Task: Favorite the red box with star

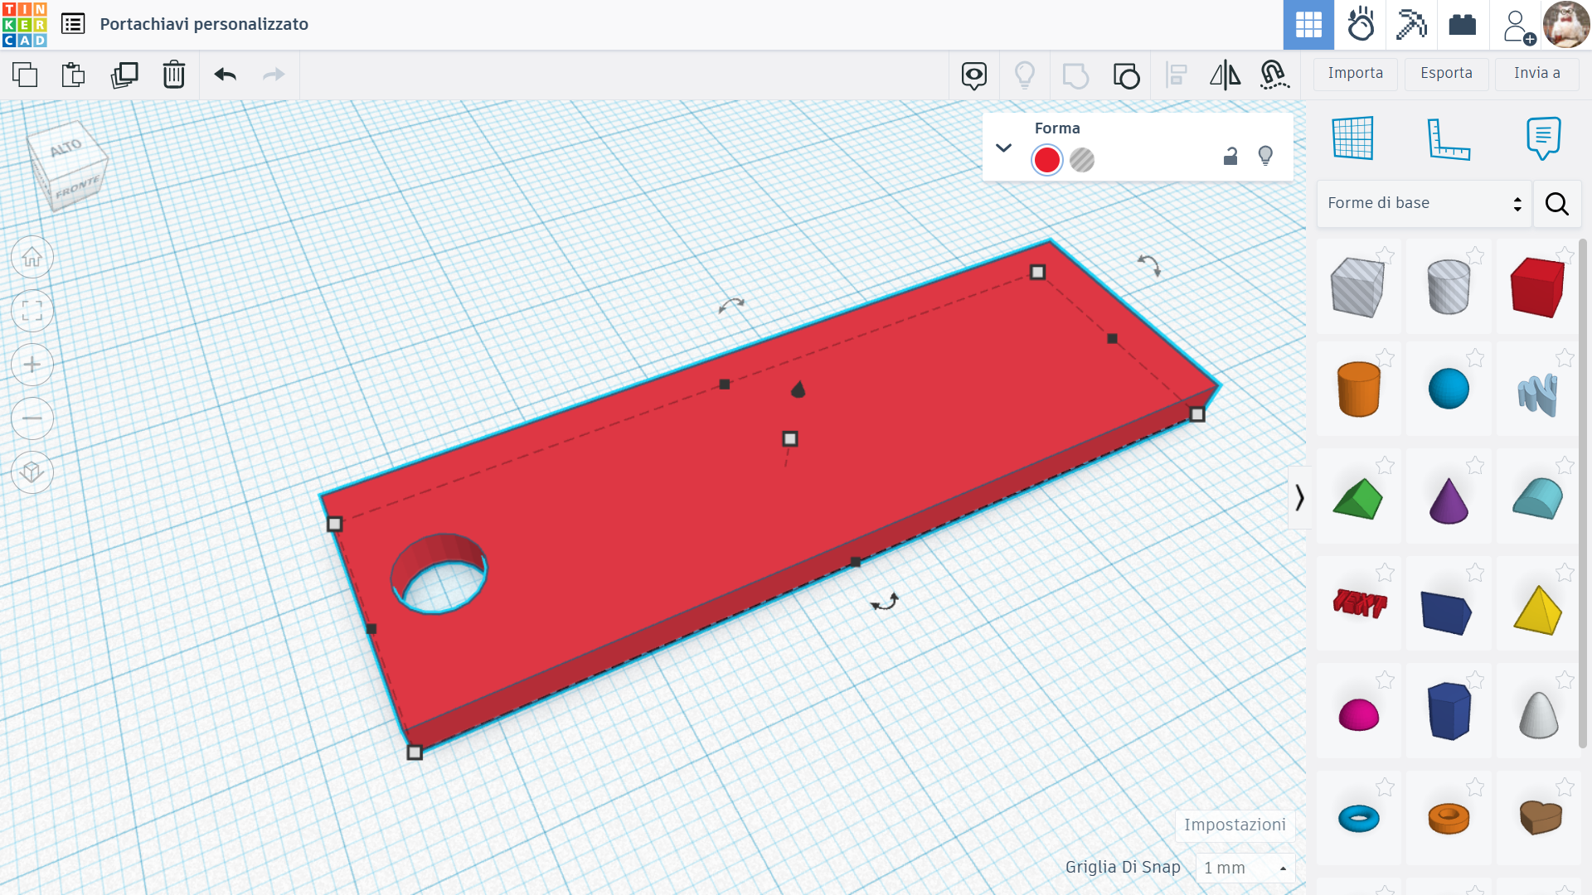Action: click(x=1565, y=255)
